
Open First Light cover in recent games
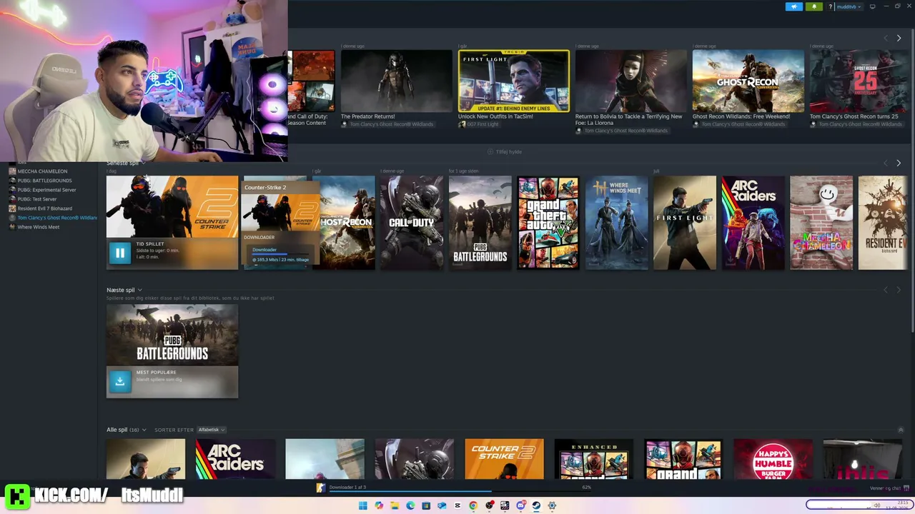click(685, 223)
